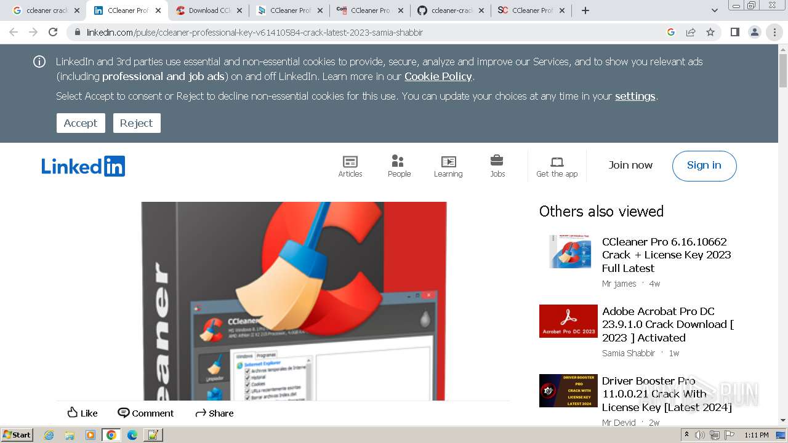Image resolution: width=788 pixels, height=443 pixels.
Task: Click the LinkedIn logo
Action: coord(83,166)
